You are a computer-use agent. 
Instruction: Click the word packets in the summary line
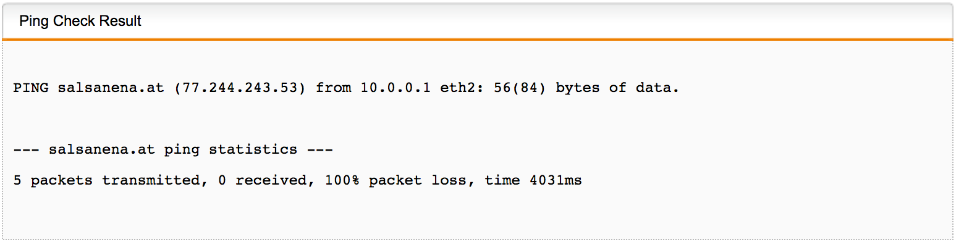tap(62, 181)
